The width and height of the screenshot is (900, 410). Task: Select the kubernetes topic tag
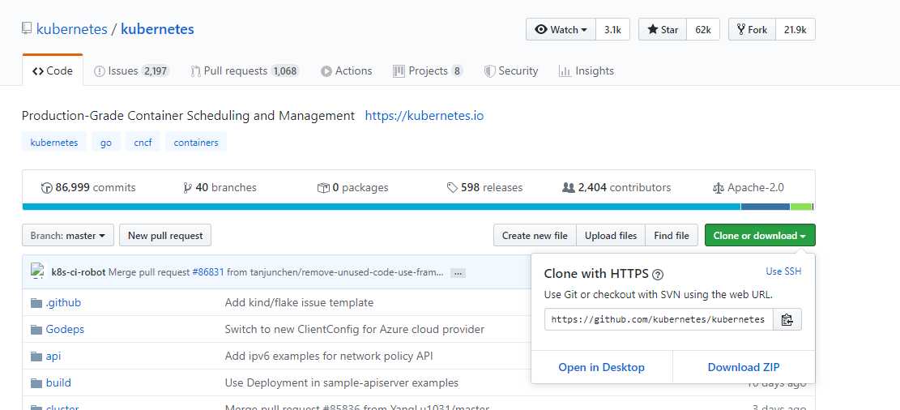pos(54,142)
